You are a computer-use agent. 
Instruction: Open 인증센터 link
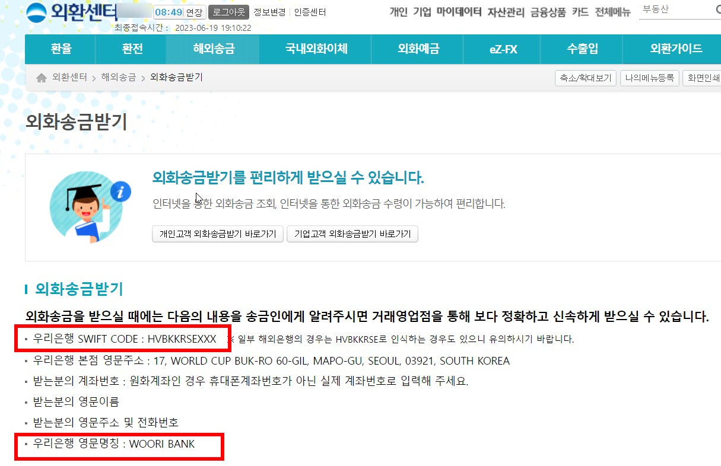pos(310,12)
